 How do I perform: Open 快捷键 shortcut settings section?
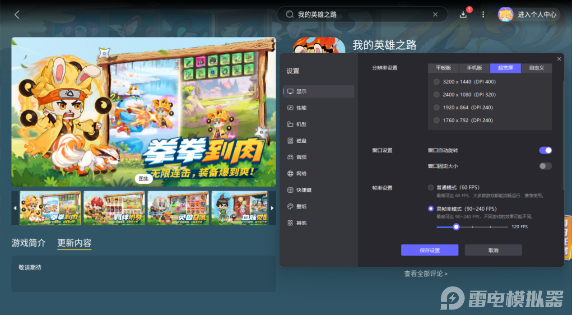pyautogui.click(x=303, y=190)
